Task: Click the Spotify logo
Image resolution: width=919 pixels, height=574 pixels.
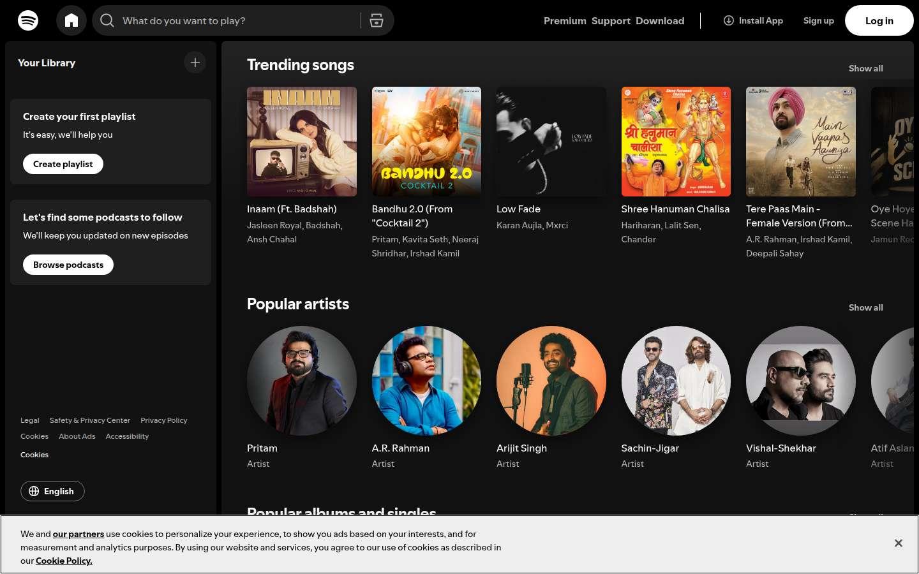Action: click(28, 20)
